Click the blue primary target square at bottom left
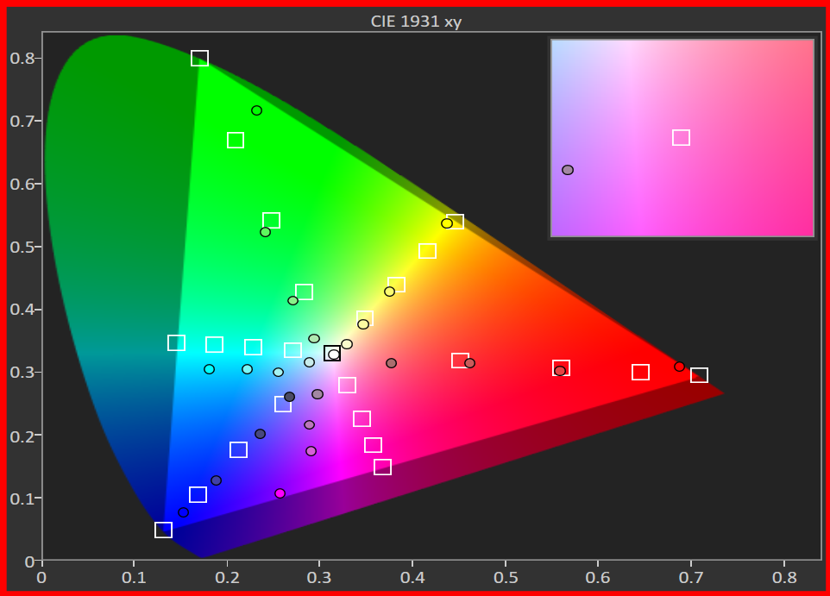 point(163,530)
